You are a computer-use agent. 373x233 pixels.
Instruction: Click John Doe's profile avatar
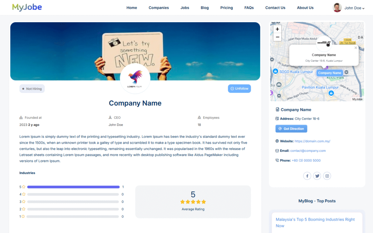coord(337,8)
